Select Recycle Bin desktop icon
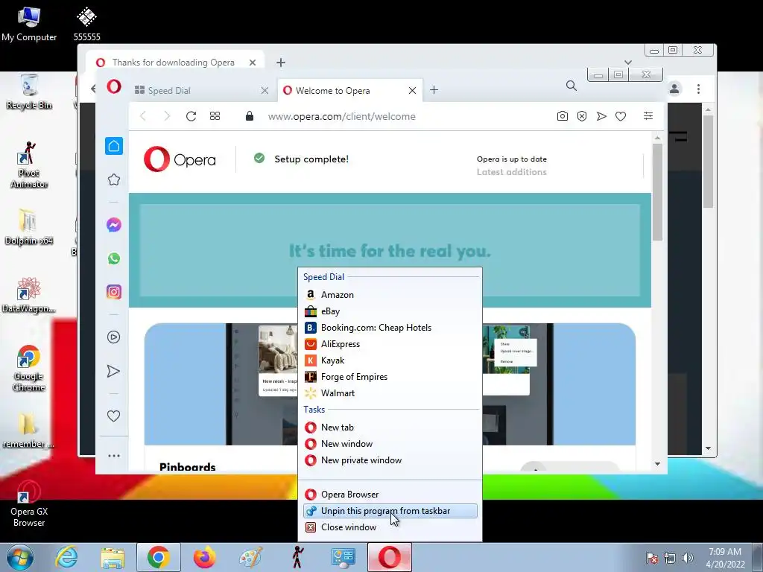Image resolution: width=763 pixels, height=572 pixels. click(x=29, y=92)
